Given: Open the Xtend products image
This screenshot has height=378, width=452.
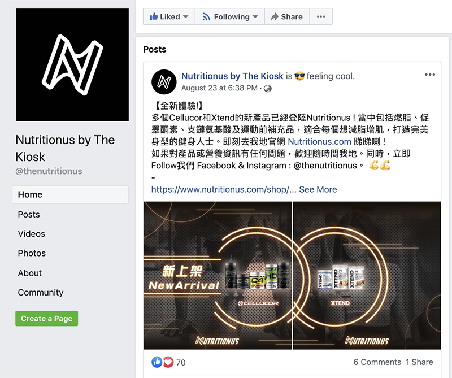Looking at the screenshot, I should [367, 275].
